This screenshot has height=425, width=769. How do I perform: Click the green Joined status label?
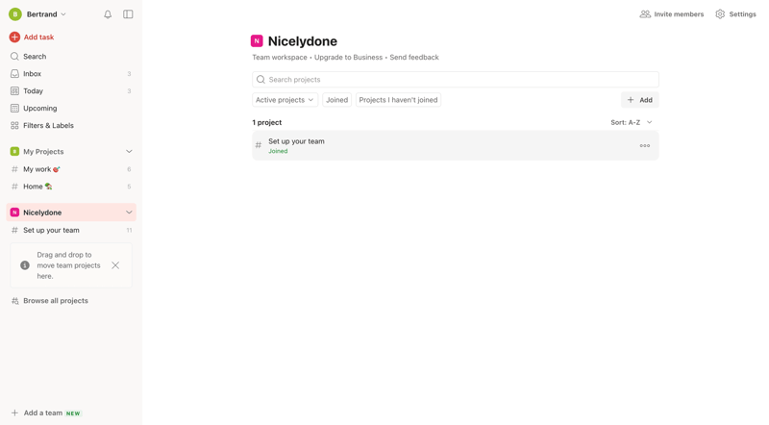[x=278, y=151]
